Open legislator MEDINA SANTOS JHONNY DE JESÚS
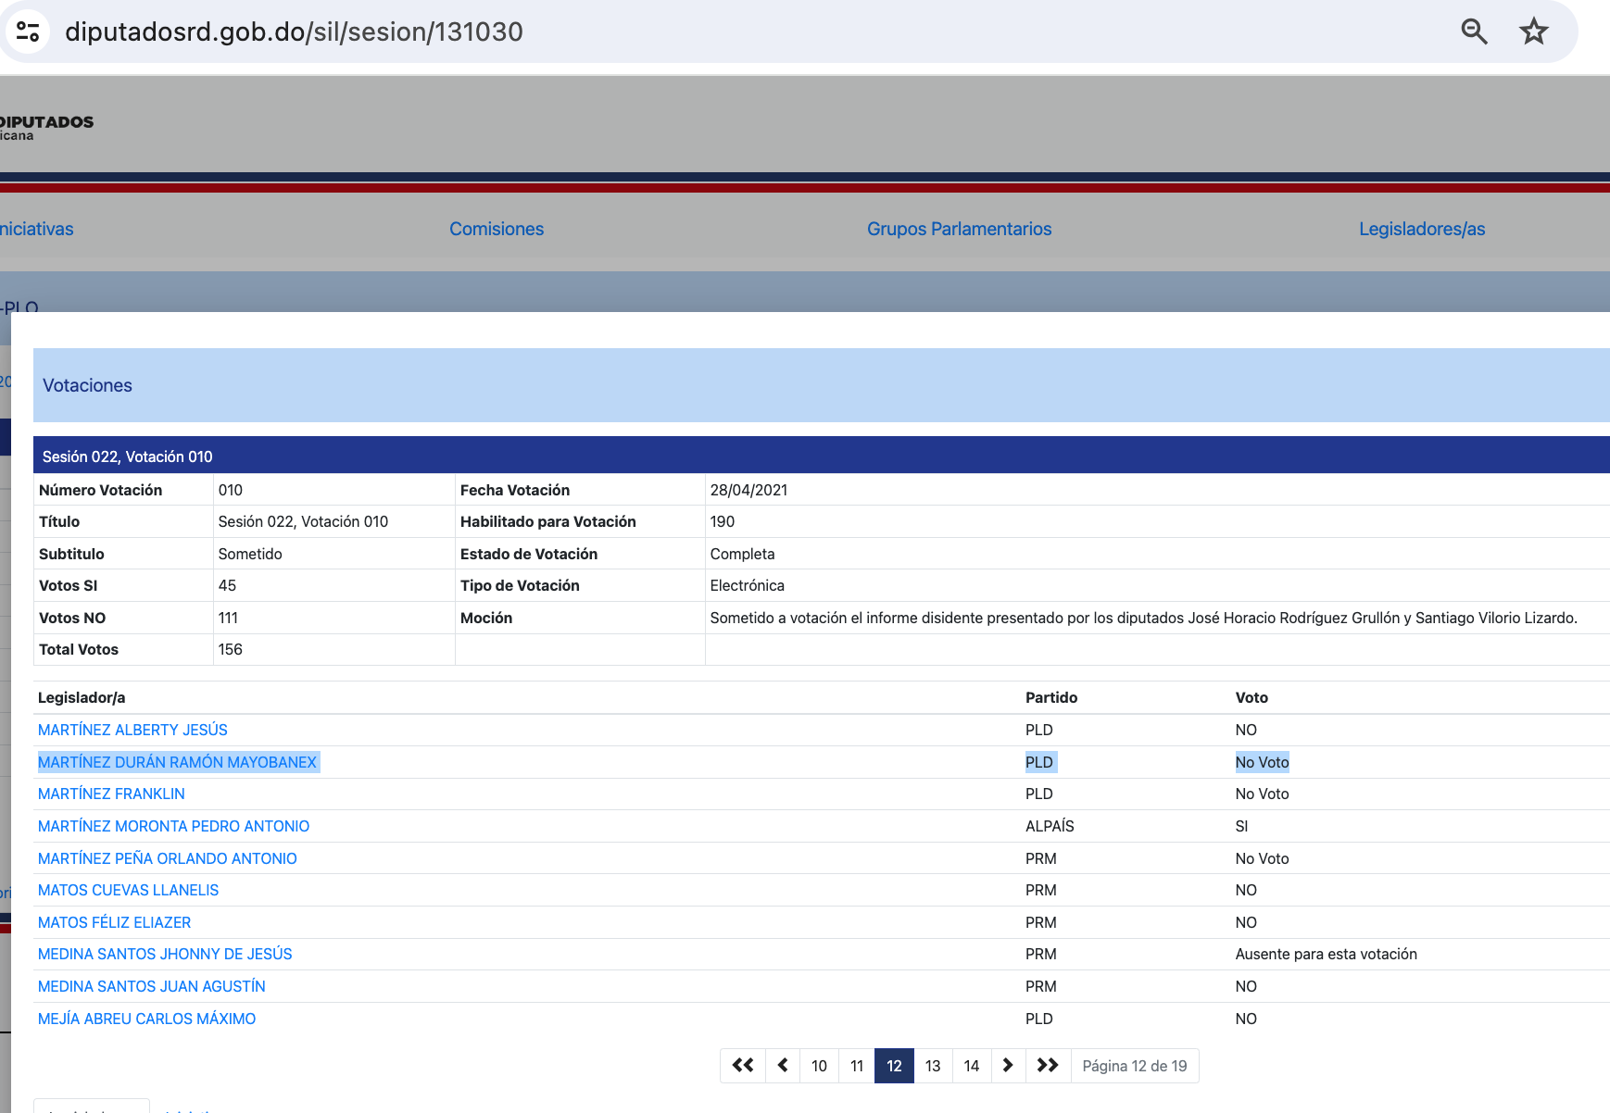The image size is (1610, 1113). click(165, 954)
